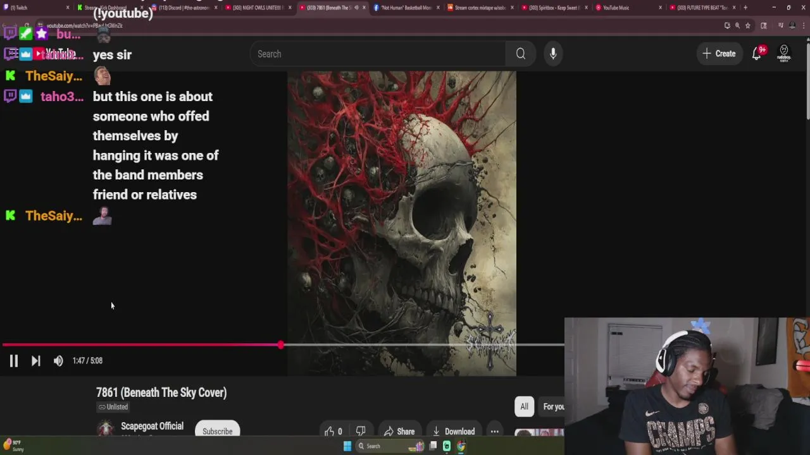Like the video with thumbs up
810x455 pixels.
click(333, 432)
